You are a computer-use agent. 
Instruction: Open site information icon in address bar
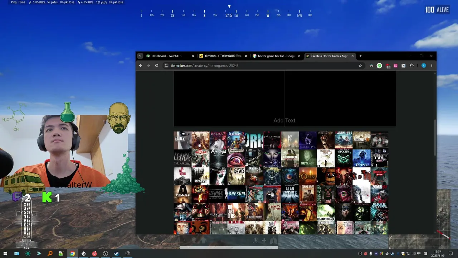(166, 66)
